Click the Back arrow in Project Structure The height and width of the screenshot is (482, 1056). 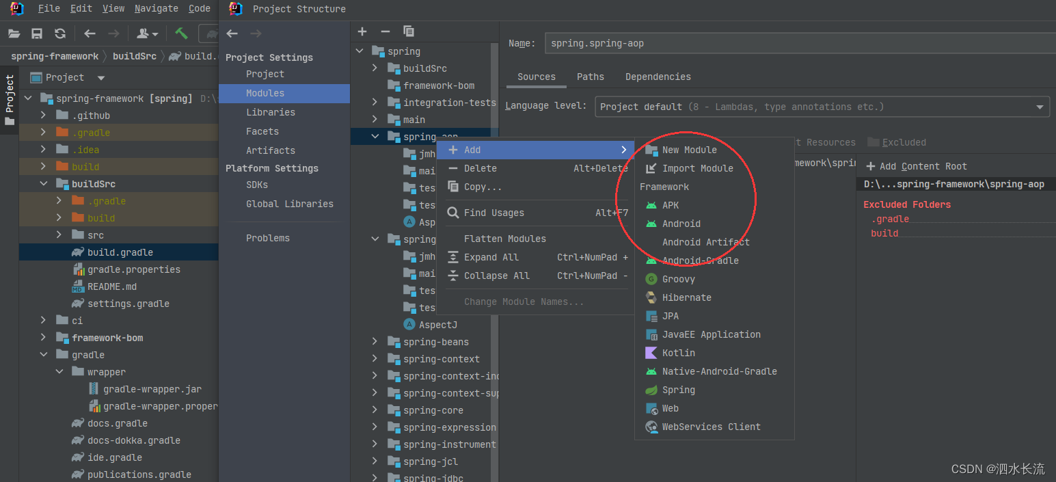232,34
